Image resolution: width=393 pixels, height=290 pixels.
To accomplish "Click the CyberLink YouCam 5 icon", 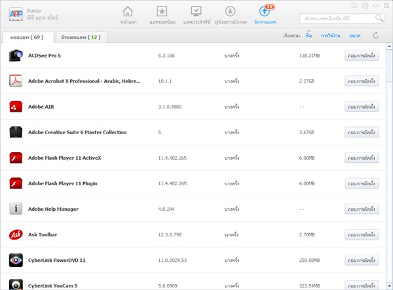I will click(x=16, y=285).
